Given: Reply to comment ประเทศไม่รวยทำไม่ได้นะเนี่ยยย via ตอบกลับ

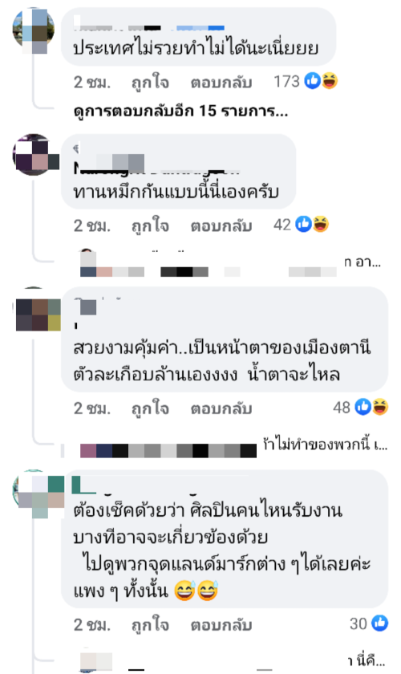Looking at the screenshot, I should pos(221,82).
